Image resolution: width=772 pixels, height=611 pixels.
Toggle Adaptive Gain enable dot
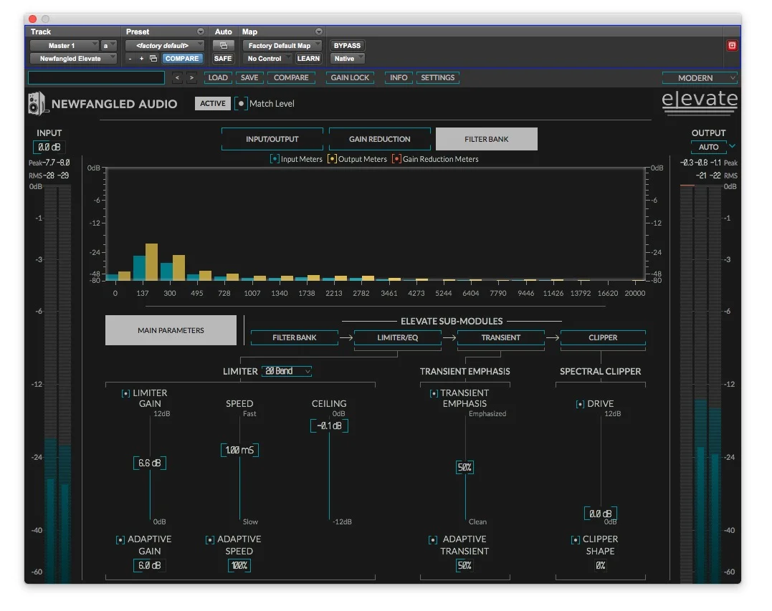120,539
